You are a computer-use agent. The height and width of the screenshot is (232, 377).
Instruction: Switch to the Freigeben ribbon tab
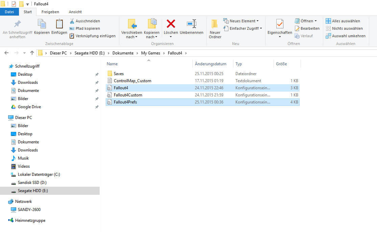(50, 12)
